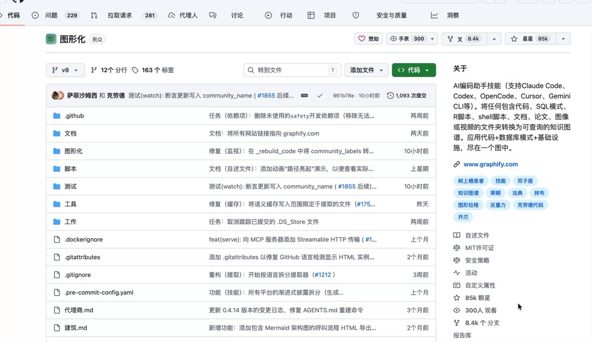Viewport: 592px width, 342px height.
Task: Click the commit author avatars
Action: pos(58,96)
